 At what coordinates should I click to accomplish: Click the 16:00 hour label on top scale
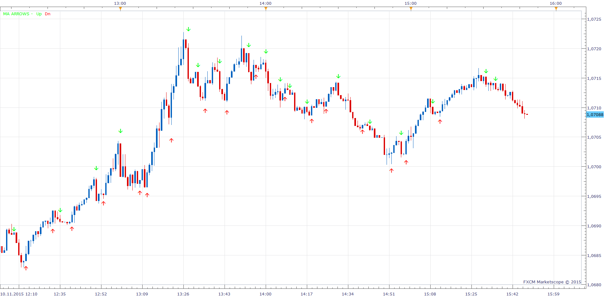coord(556,3)
